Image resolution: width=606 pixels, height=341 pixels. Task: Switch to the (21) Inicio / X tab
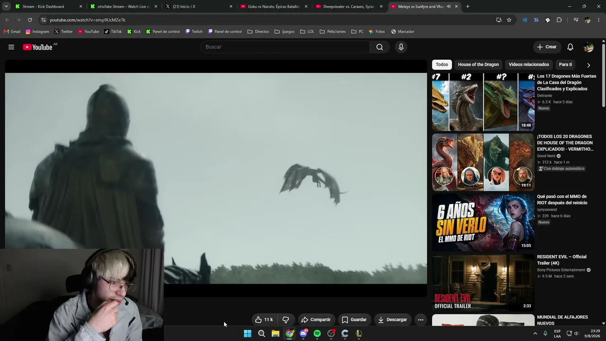coord(198,7)
